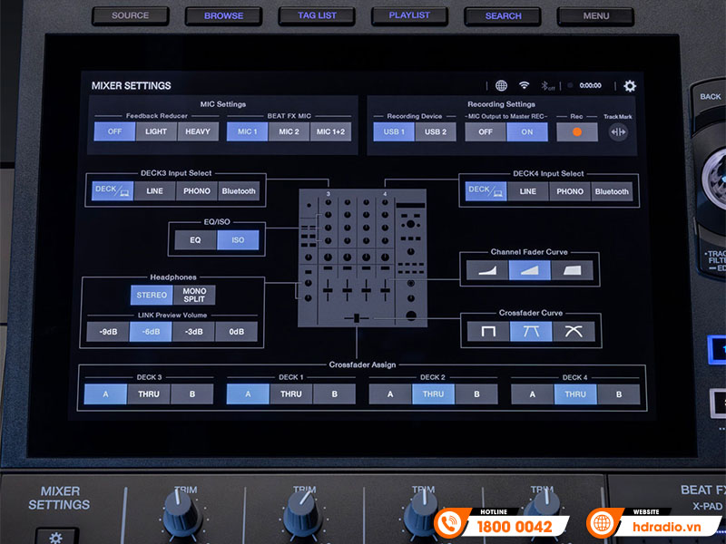The width and height of the screenshot is (726, 544).
Task: Click the Track Mark icon
Action: point(618,131)
